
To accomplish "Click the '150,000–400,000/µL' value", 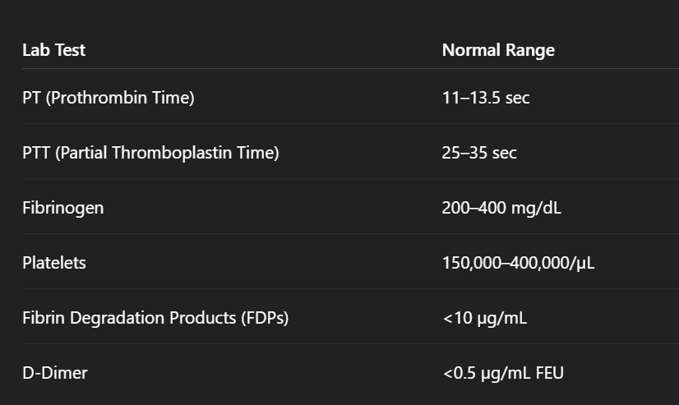I will pos(518,263).
